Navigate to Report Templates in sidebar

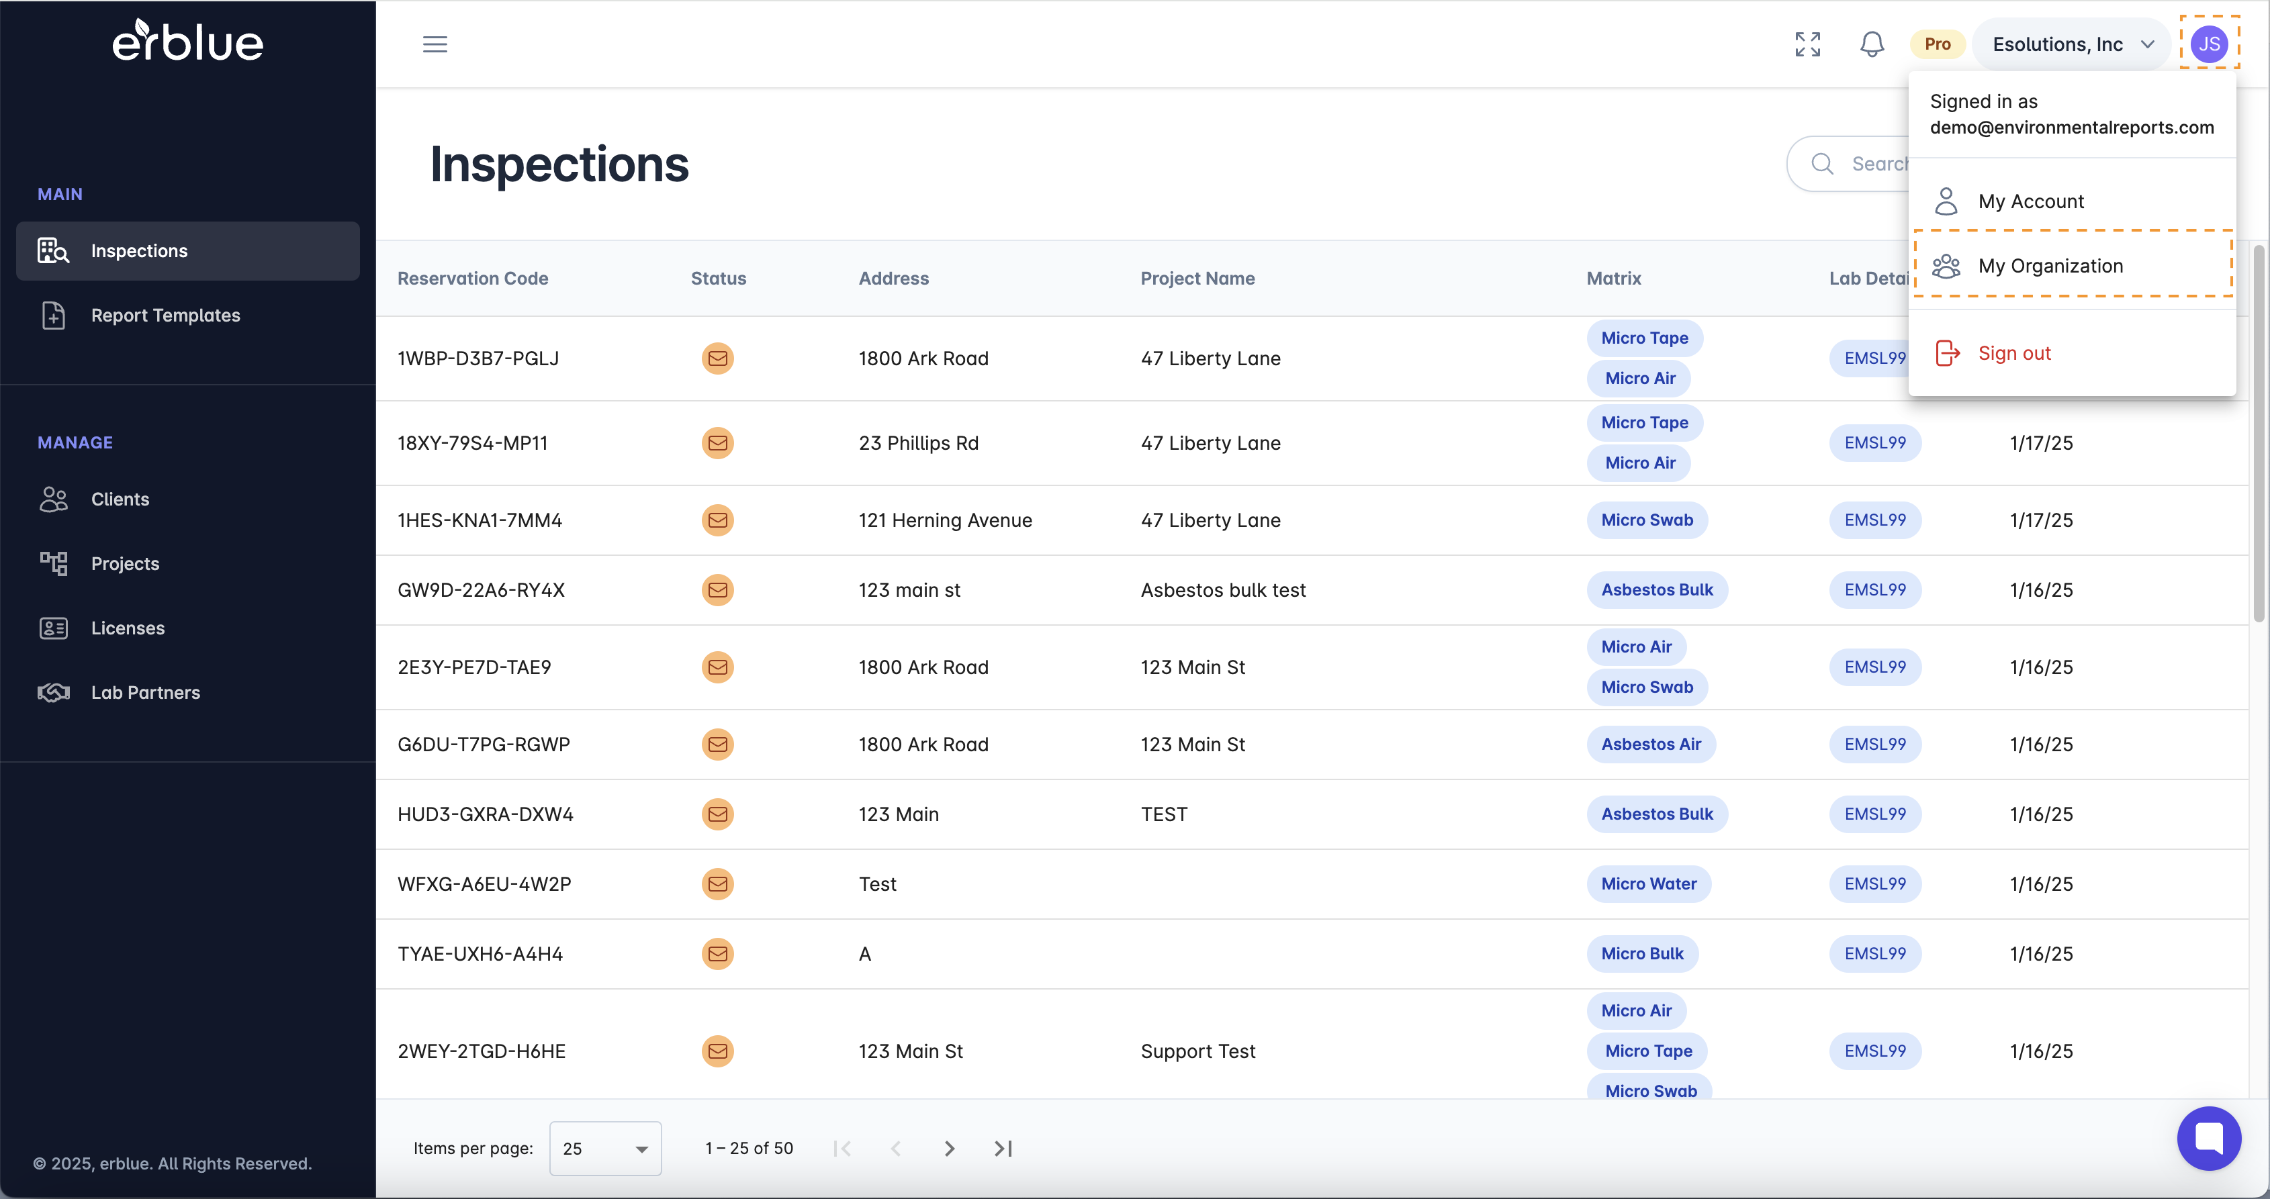(x=165, y=314)
